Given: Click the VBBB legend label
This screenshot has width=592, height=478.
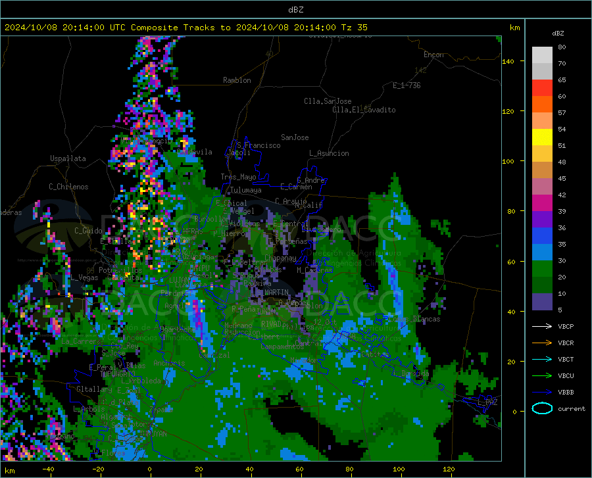Looking at the screenshot, I should click(x=566, y=393).
